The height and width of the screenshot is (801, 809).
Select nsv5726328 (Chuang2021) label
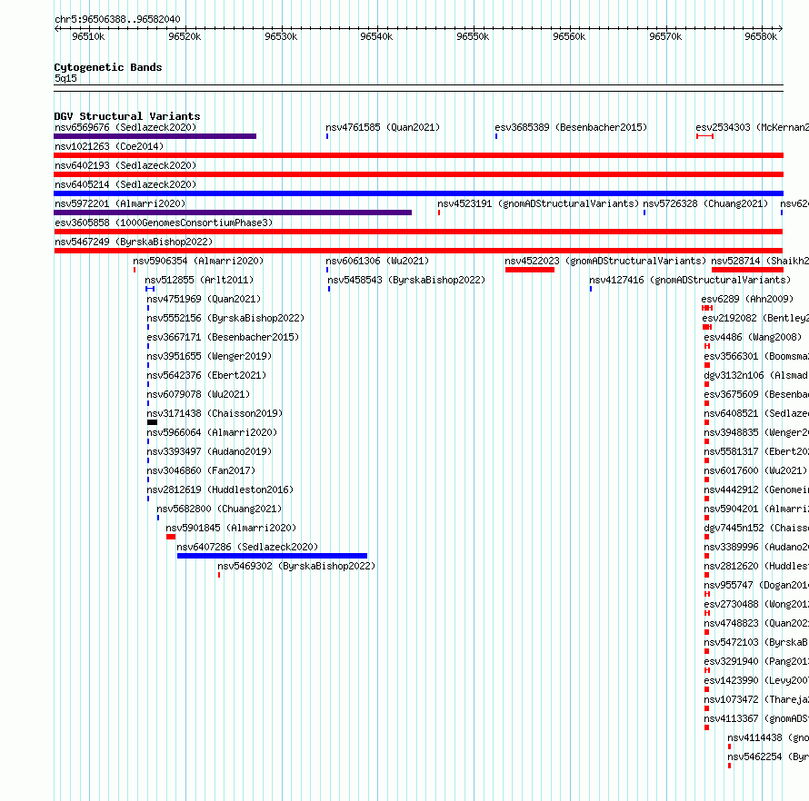705,203
